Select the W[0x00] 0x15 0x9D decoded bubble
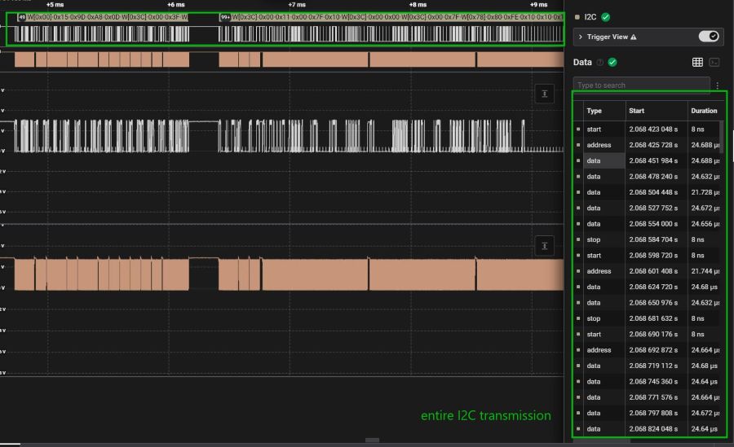The width and height of the screenshot is (734, 447). tap(103, 17)
